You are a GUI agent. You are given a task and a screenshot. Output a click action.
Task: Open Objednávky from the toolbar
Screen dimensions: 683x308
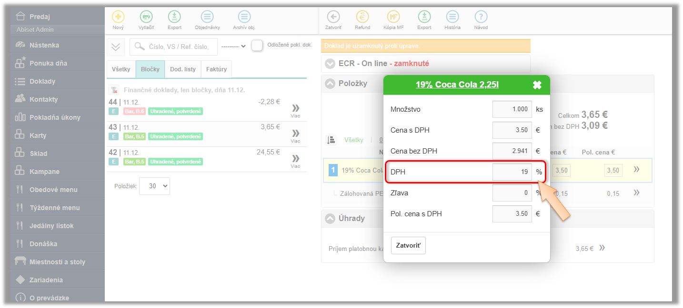coord(207,17)
